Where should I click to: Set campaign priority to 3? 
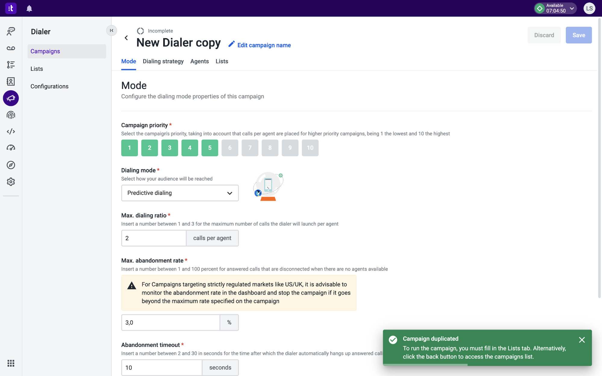click(170, 148)
